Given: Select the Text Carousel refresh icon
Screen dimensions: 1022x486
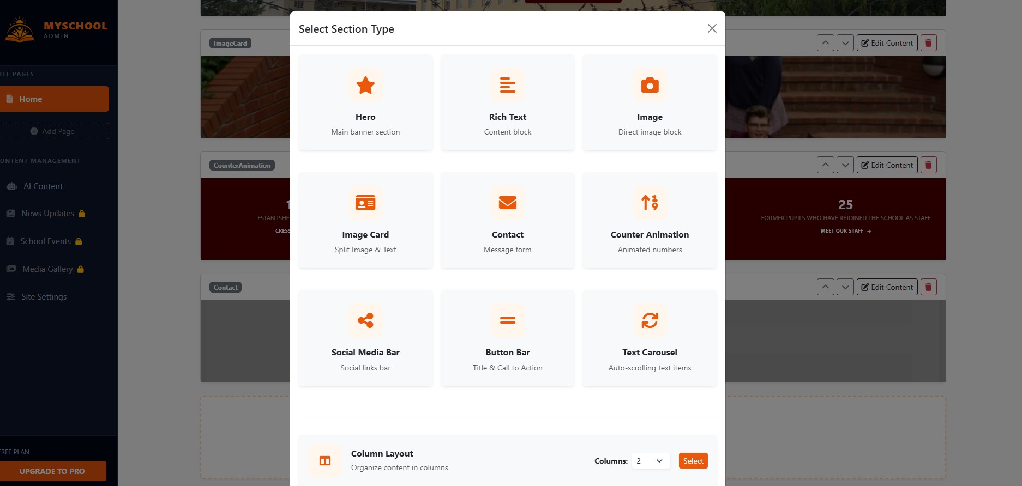Looking at the screenshot, I should point(650,320).
